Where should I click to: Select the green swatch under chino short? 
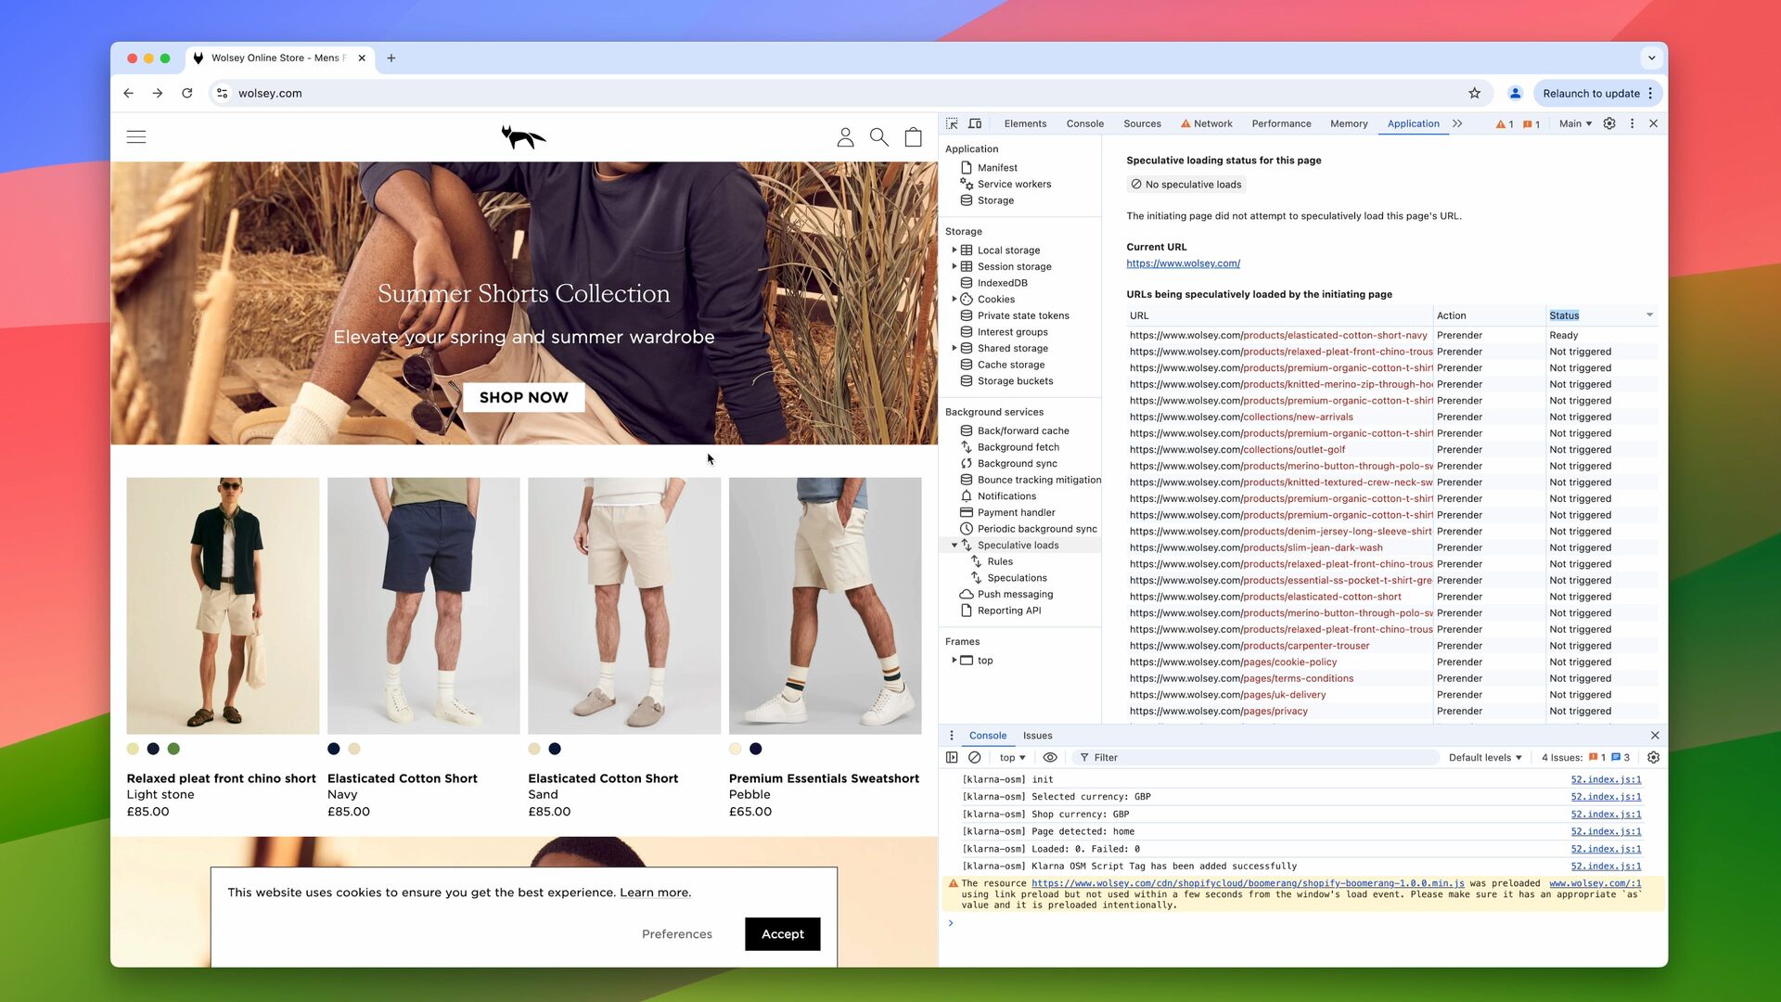173,750
